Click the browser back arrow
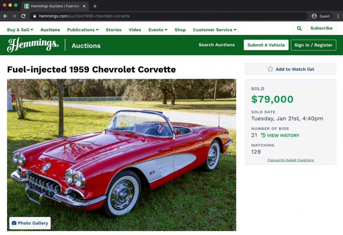 pyautogui.click(x=5, y=16)
